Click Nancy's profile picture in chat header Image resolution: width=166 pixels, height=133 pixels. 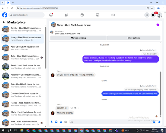(53, 25)
